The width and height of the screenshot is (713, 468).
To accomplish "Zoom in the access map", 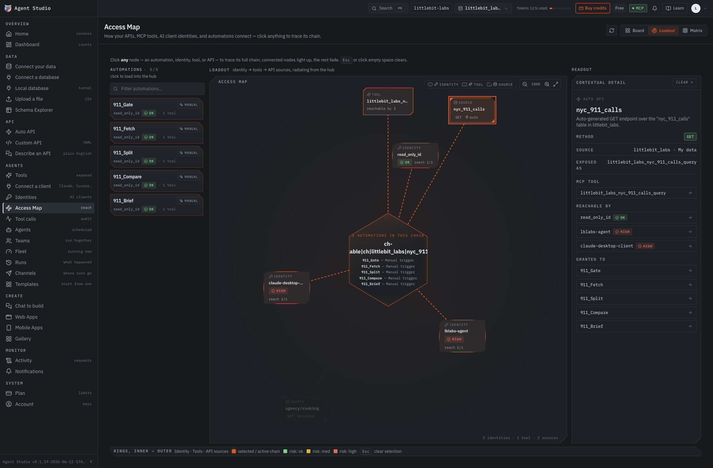I will (x=547, y=84).
